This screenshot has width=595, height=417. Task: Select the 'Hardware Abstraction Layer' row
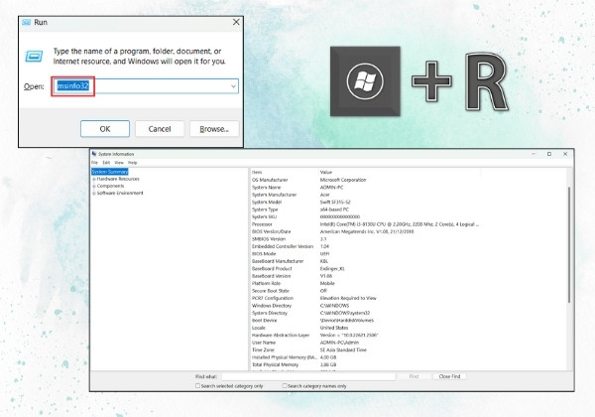tap(409, 335)
